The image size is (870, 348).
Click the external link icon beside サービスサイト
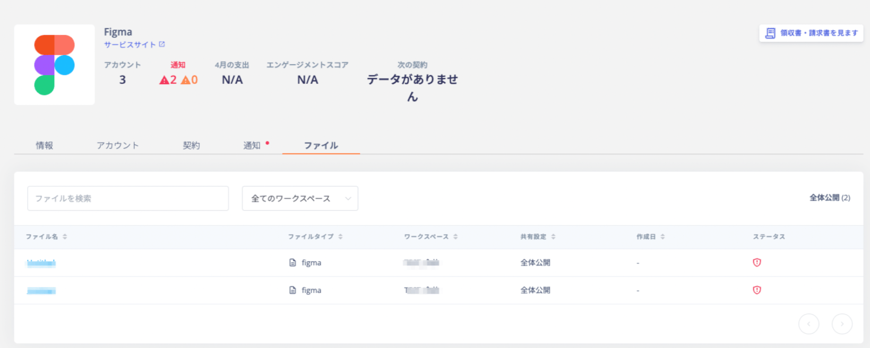(162, 44)
